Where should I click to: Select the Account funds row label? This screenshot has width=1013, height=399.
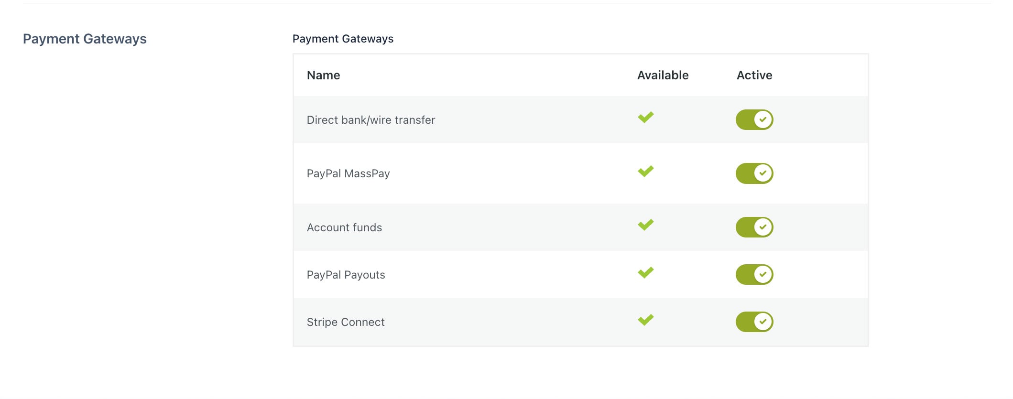click(x=344, y=227)
